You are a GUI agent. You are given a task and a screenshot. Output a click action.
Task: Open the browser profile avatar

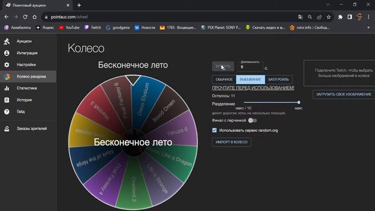(359, 17)
